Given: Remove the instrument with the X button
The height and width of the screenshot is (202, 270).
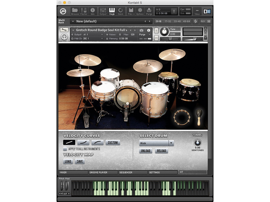Looking at the screenshot, I should point(206,28).
